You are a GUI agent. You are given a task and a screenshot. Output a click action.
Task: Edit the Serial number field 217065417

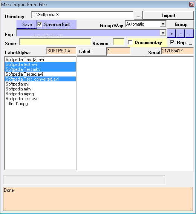(177, 51)
